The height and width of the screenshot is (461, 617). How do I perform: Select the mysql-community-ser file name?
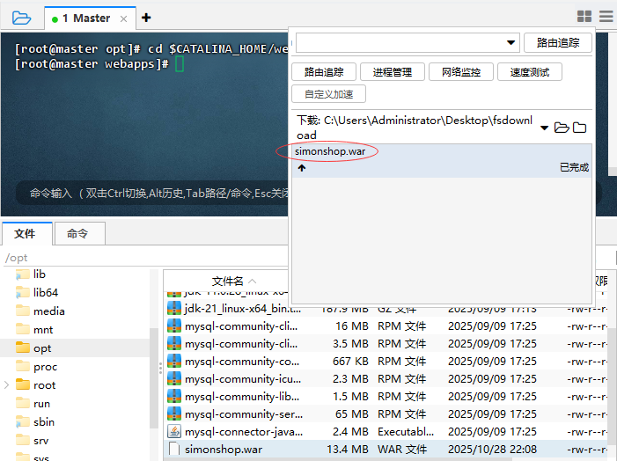(244, 413)
